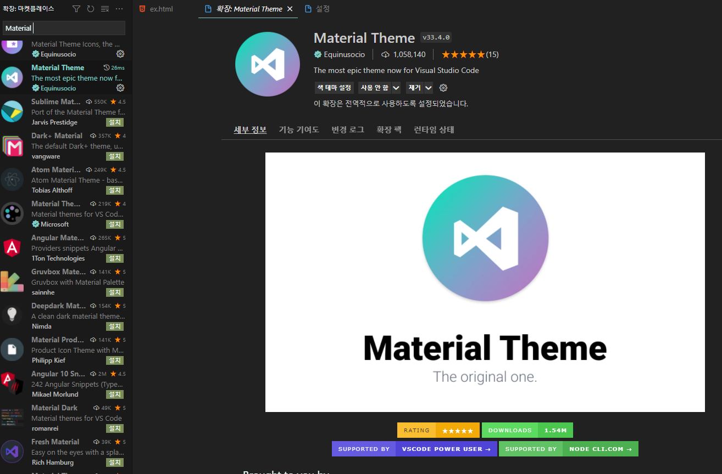The width and height of the screenshot is (722, 474).
Task: Select the Sublime Material Theme list entry title
Action: (56, 101)
